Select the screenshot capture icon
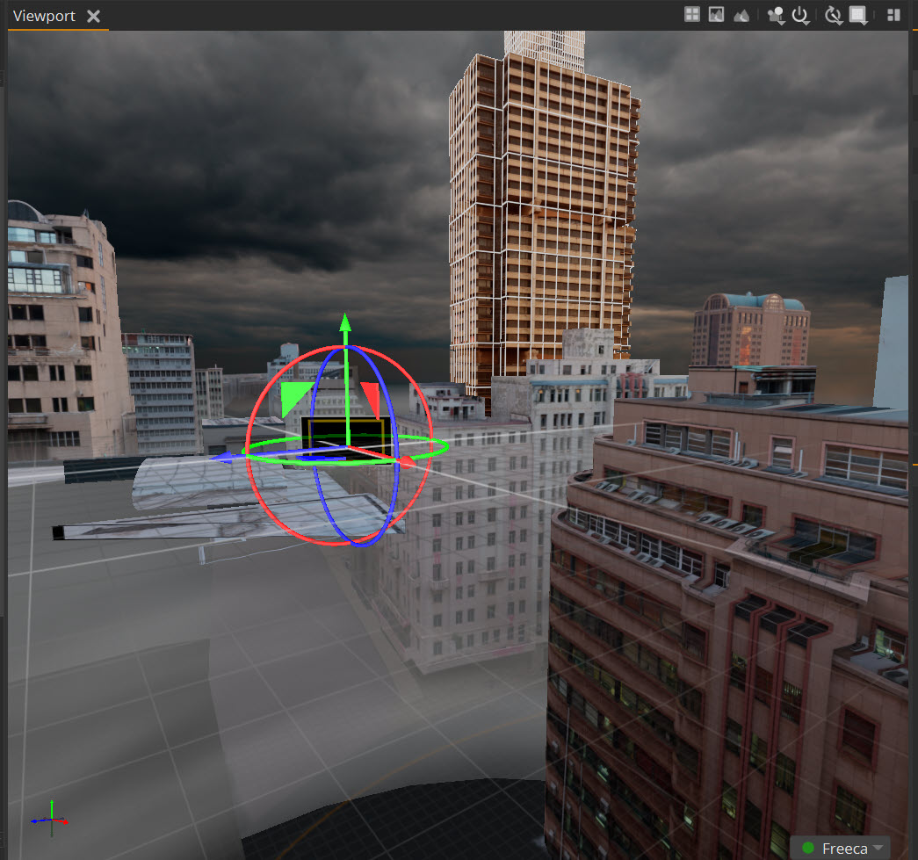Viewport: 918px width, 860px height. (x=716, y=14)
